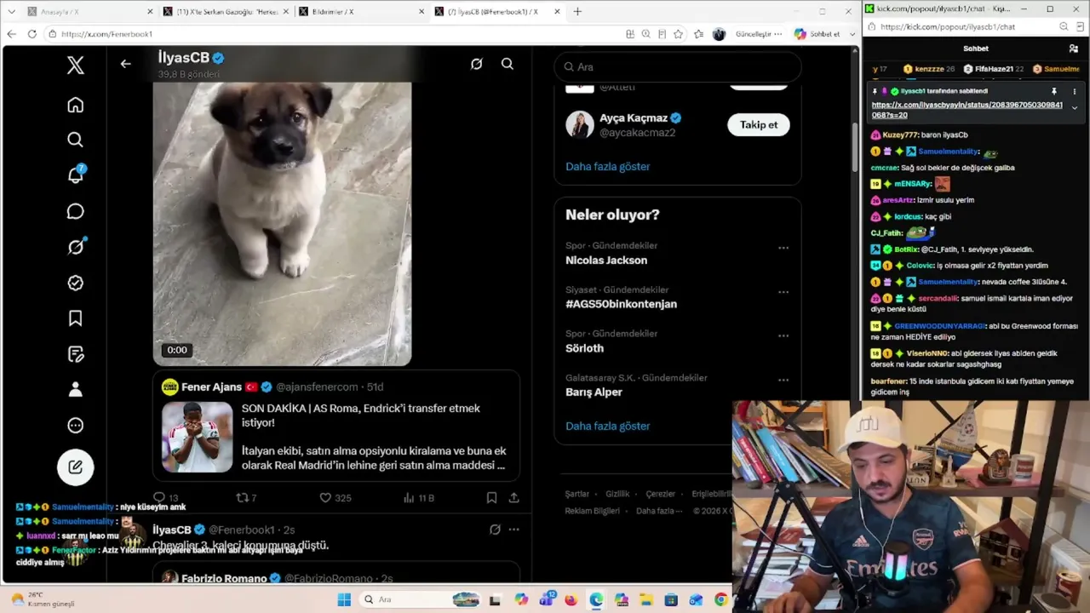Open the verified badge icon in sidebar
This screenshot has height=613, width=1090.
tap(76, 283)
